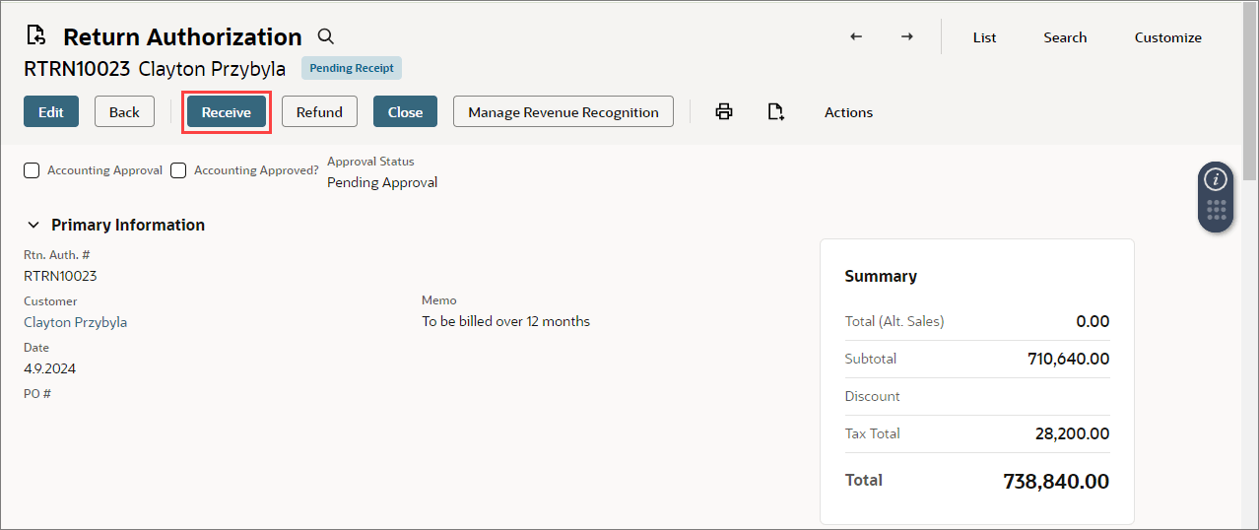This screenshot has width=1259, height=530.
Task: Check the Accounting Approval checkbox
Action: point(32,170)
